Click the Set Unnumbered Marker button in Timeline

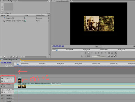click(12, 66)
